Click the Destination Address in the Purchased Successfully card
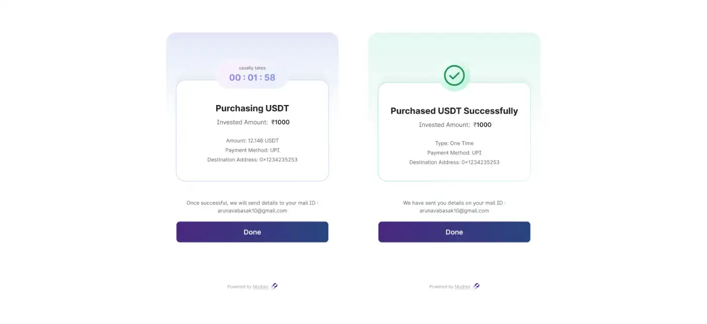Screen dimensions: 707x324 [x=454, y=163]
